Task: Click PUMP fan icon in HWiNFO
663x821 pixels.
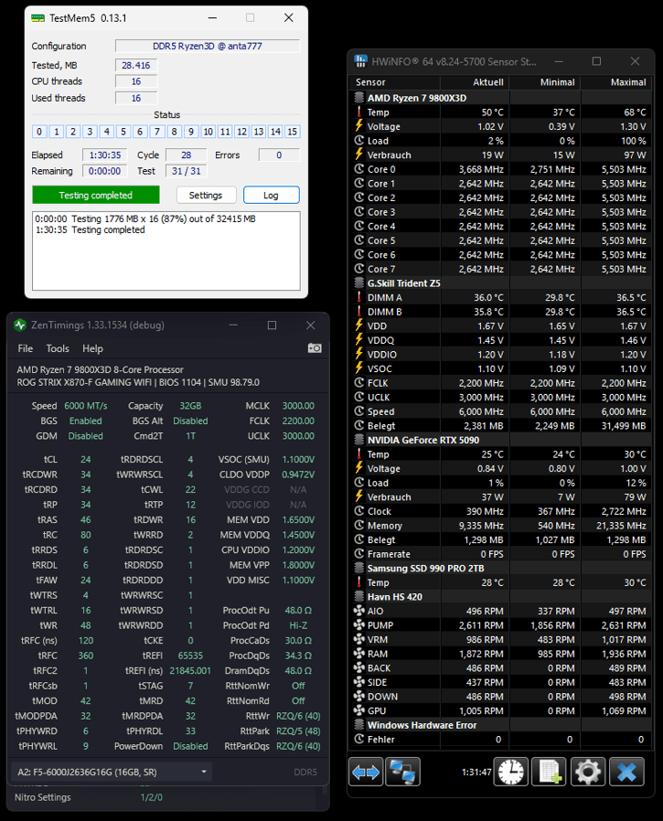Action: [x=358, y=624]
